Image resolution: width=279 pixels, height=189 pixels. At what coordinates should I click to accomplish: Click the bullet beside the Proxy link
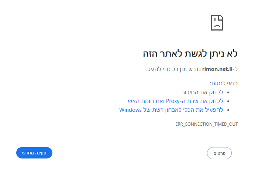click(x=228, y=101)
